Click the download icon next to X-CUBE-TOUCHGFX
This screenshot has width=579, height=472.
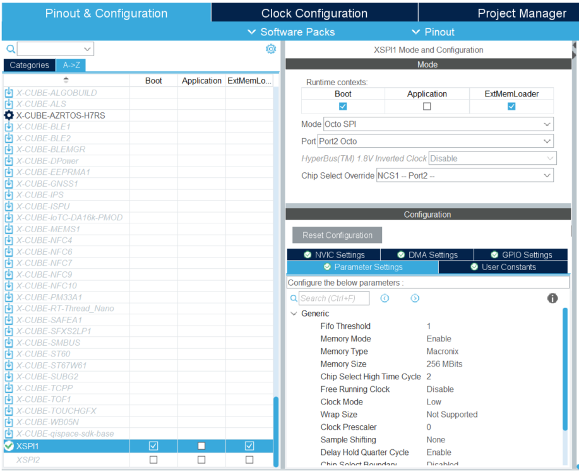pyautogui.click(x=9, y=411)
